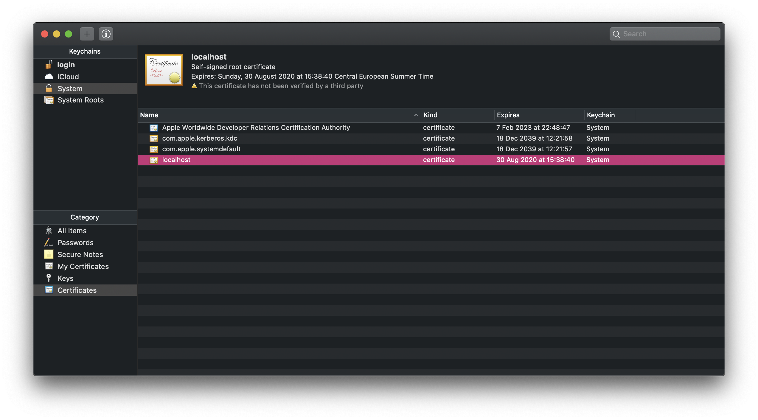758x420 pixels.
Task: Sort list by Expires column
Action: (x=508, y=115)
